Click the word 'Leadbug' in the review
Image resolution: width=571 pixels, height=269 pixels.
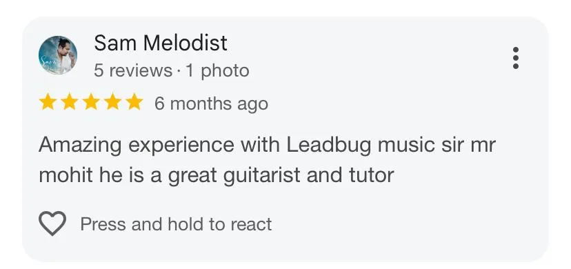click(329, 146)
